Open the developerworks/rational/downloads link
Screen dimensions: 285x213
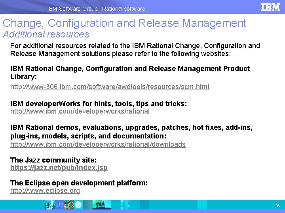(x=98, y=144)
